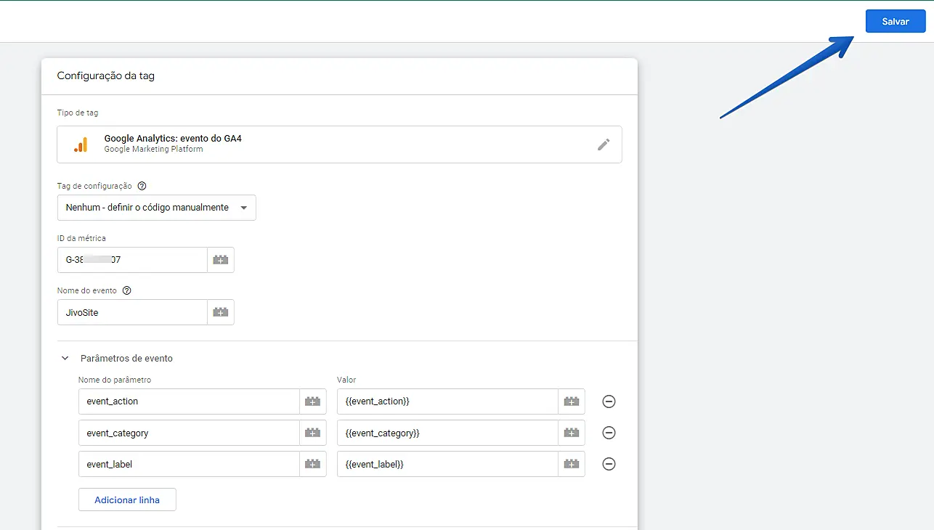Click the pencil icon to edit tag type
This screenshot has height=530, width=934.
(604, 144)
